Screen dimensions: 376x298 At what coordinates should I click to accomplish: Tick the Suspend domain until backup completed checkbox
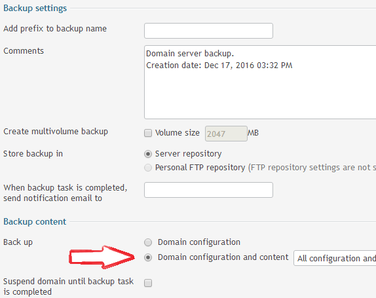pyautogui.click(x=148, y=283)
